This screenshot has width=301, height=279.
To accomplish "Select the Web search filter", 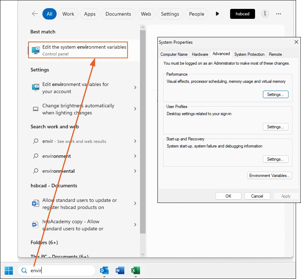I will point(146,14).
